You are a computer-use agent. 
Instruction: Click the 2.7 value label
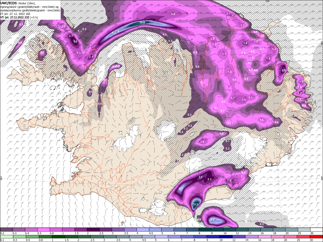coord(71,36)
